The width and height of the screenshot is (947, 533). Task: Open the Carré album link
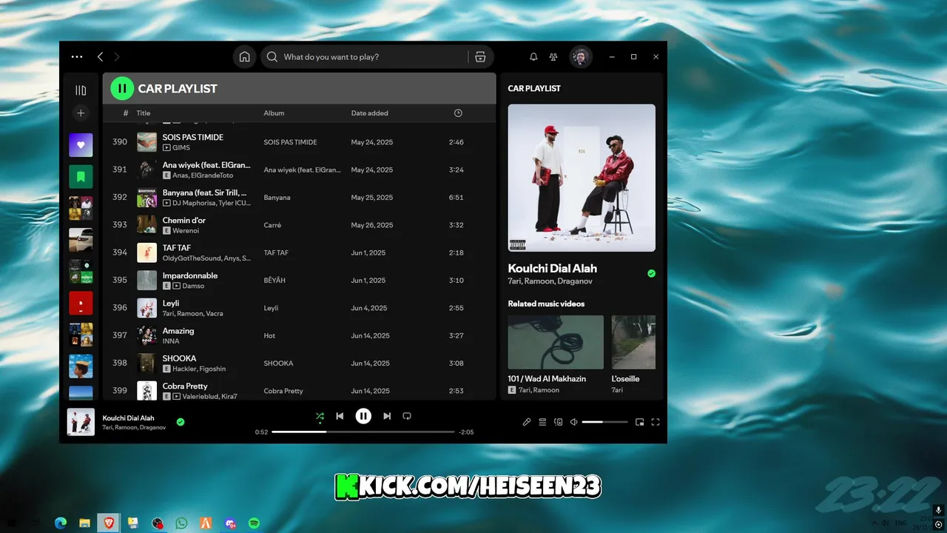[272, 225]
